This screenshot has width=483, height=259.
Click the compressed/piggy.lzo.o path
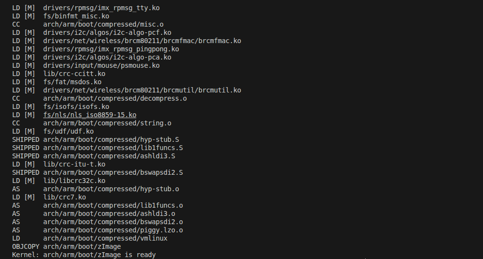point(113,230)
